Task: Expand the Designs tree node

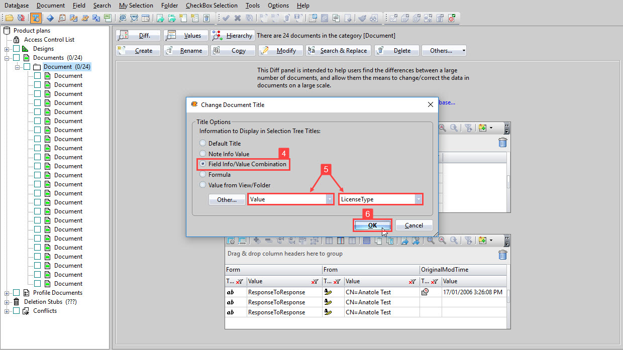Action: coord(7,49)
